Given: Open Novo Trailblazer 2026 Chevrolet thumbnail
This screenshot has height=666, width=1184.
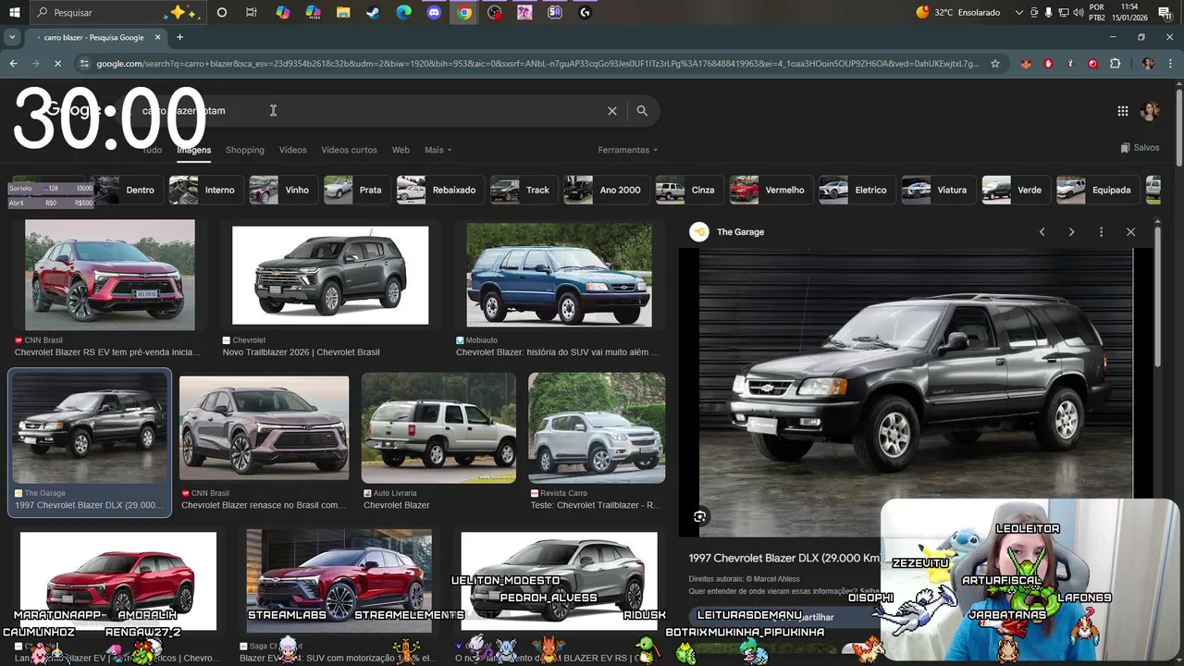Looking at the screenshot, I should [x=330, y=275].
